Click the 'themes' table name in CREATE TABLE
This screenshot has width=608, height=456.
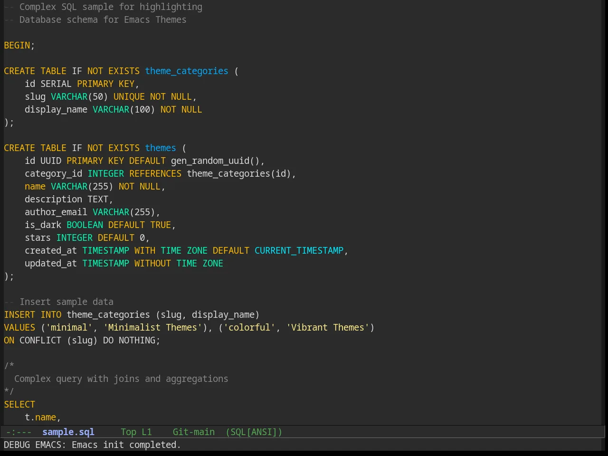[161, 148]
